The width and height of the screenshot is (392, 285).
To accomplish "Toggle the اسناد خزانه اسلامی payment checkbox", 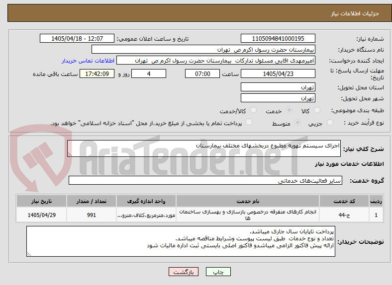I will [249, 122].
